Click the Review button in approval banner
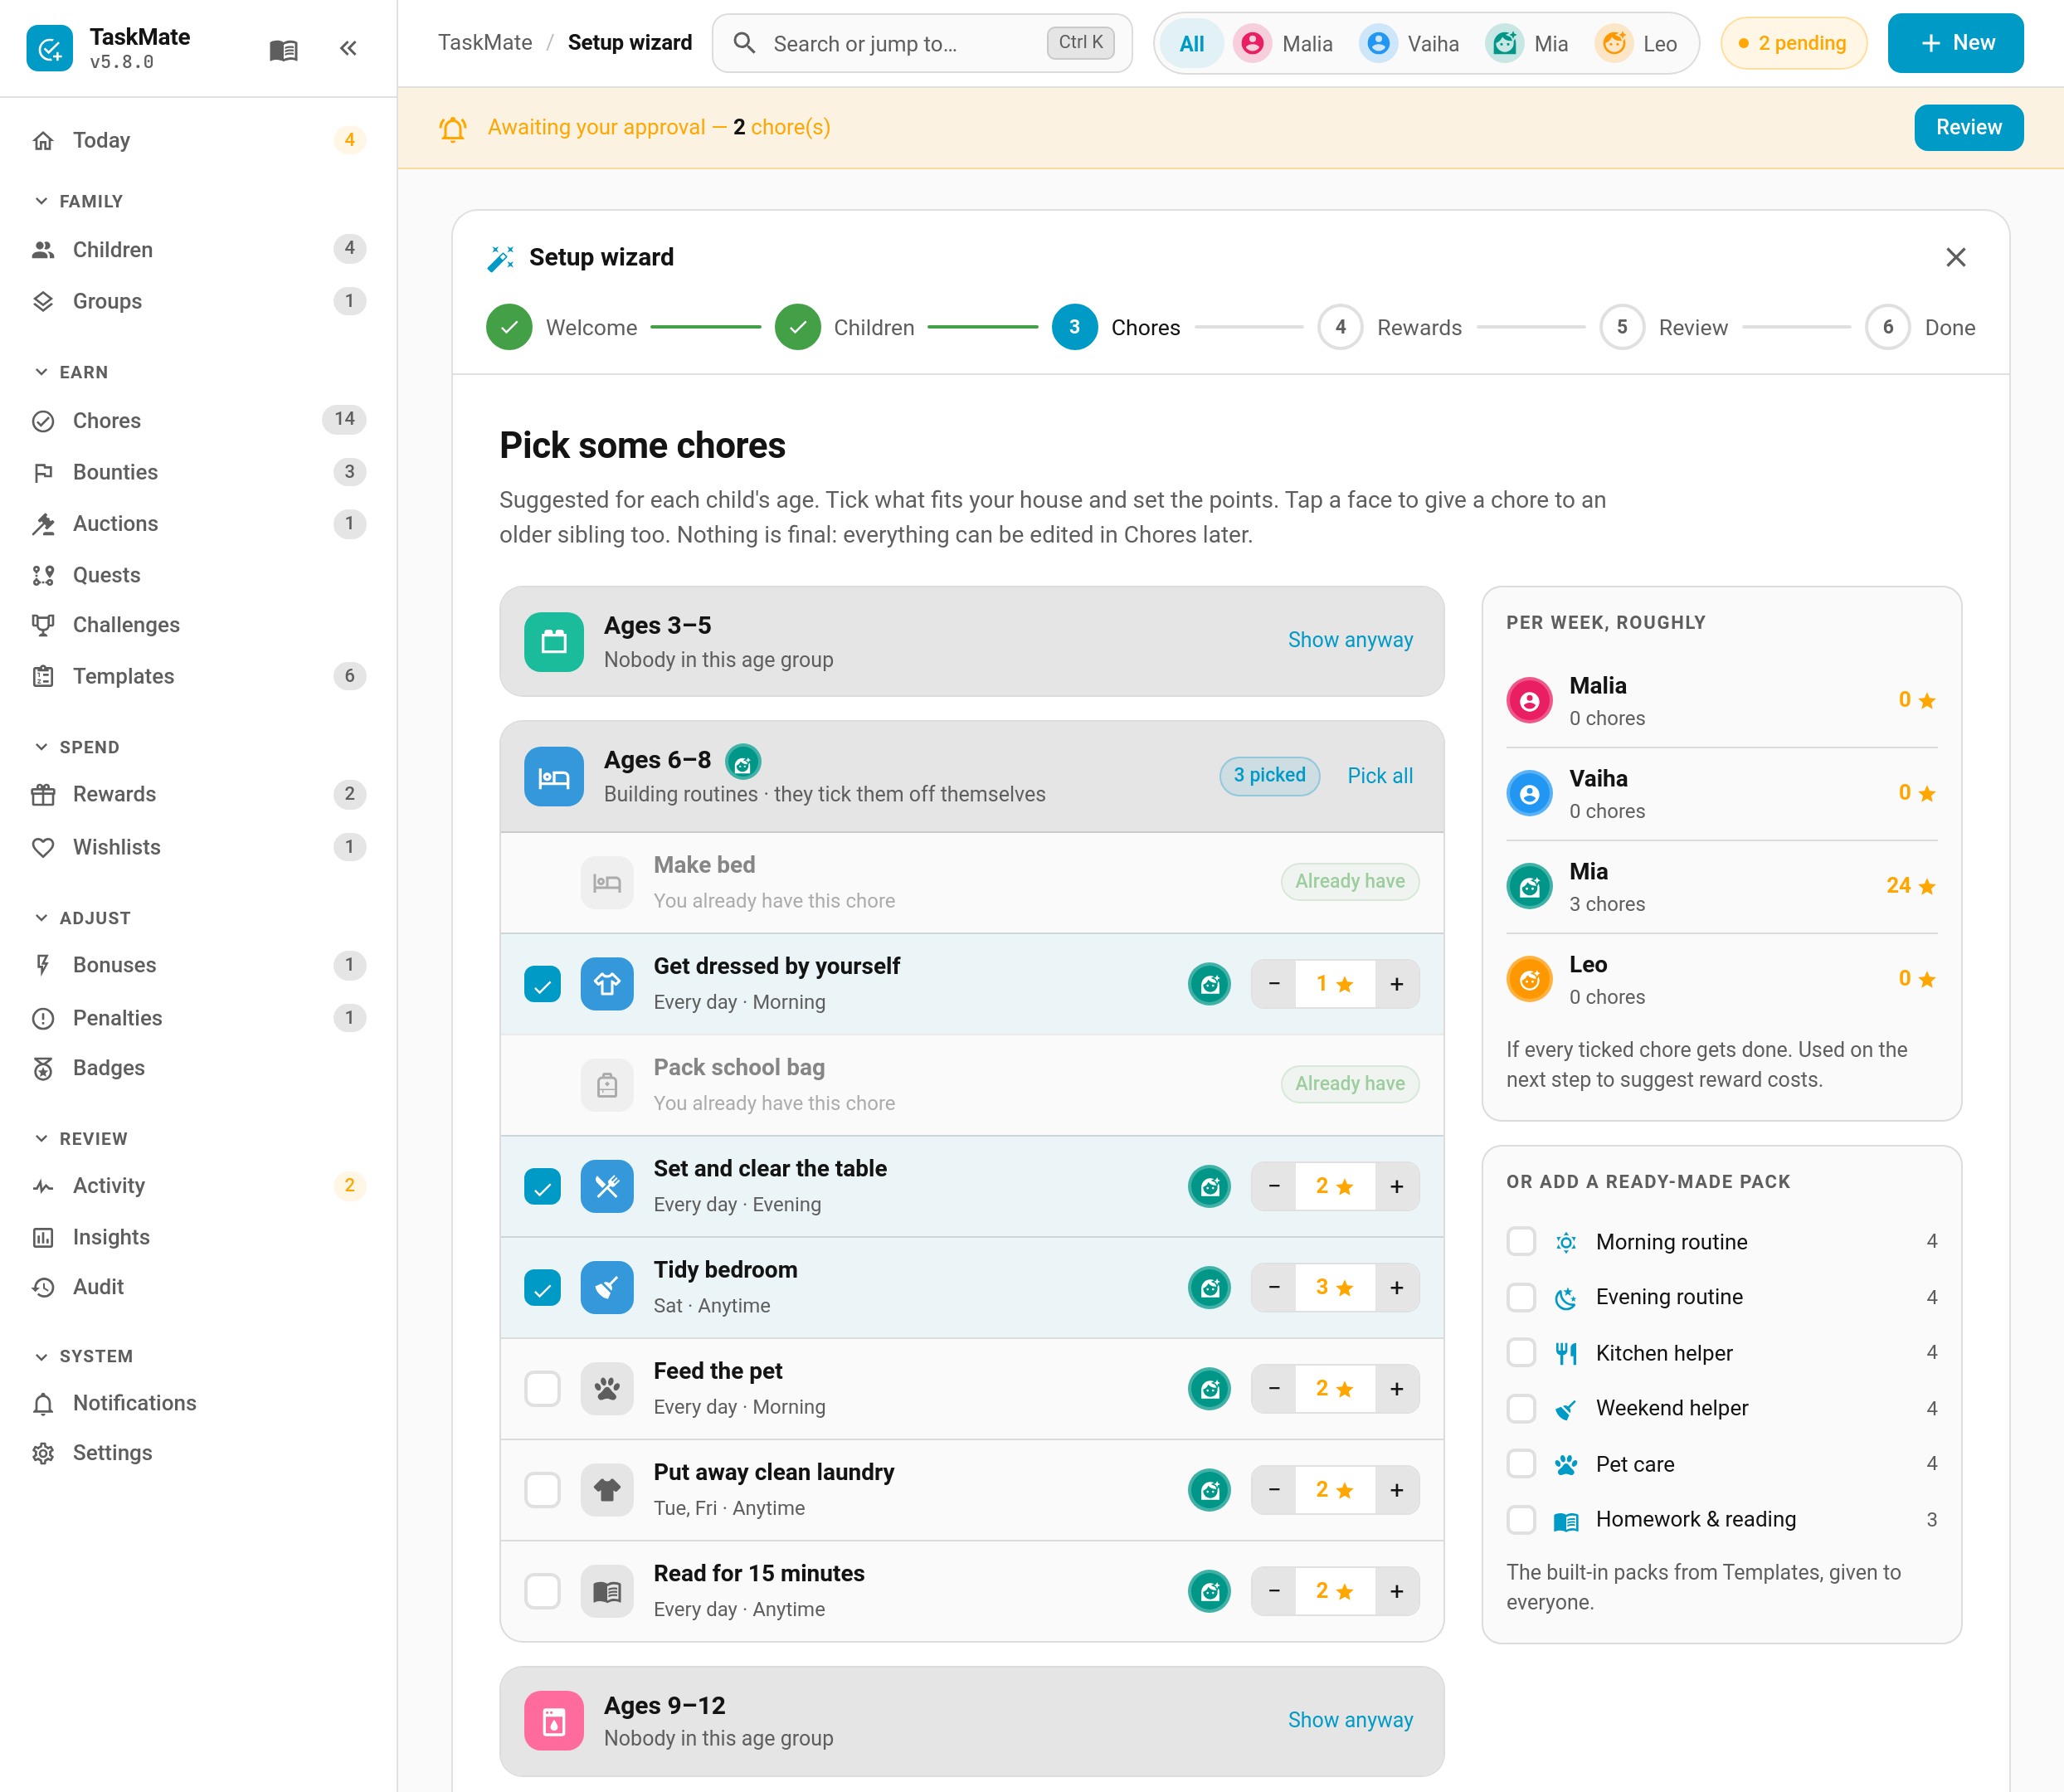This screenshot has height=1792, width=2064. (1968, 127)
